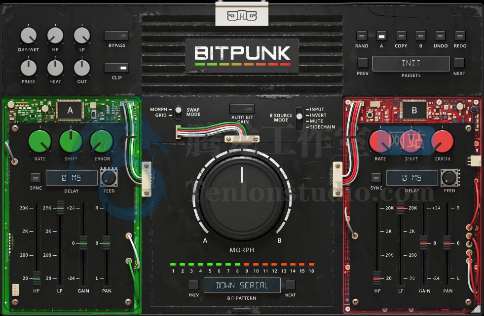Click bit pattern NEXT button
This screenshot has width=484, height=316.
(x=290, y=285)
